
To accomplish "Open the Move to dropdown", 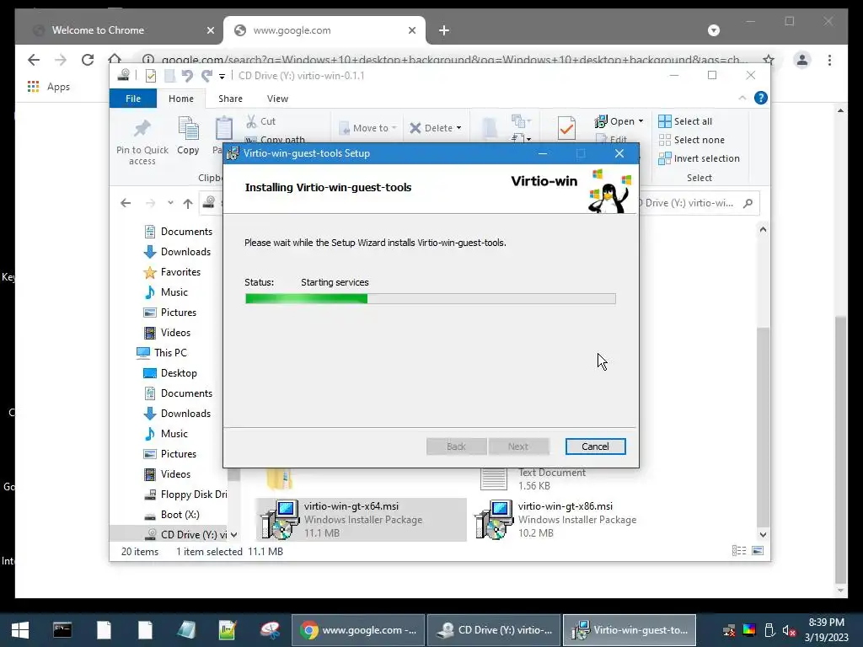I will pos(367,128).
